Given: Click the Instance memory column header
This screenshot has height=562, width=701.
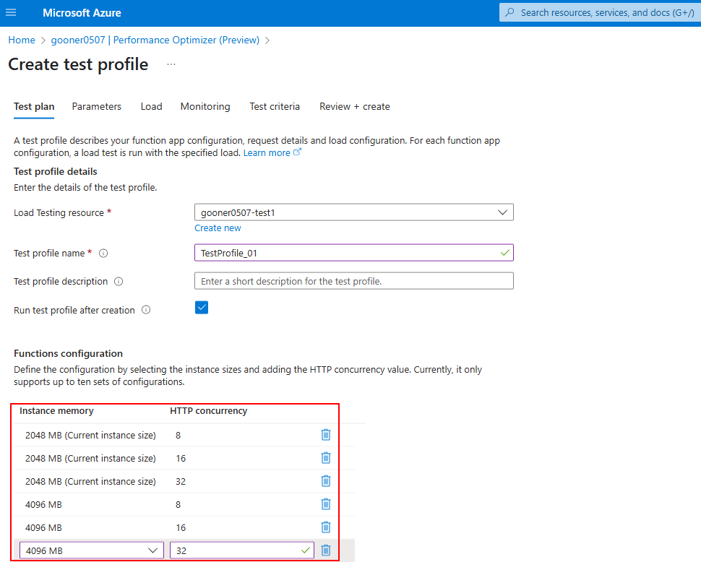Looking at the screenshot, I should point(57,411).
